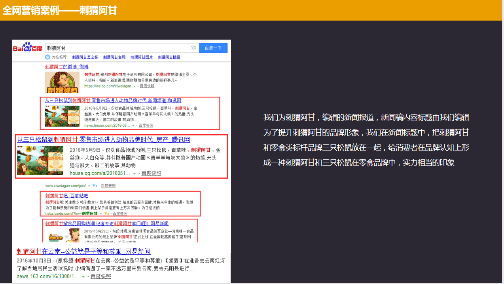504x284 pixels.
Task: Click the slide title 全网营销案例——刺猬阿甘
Action: [x=60, y=10]
